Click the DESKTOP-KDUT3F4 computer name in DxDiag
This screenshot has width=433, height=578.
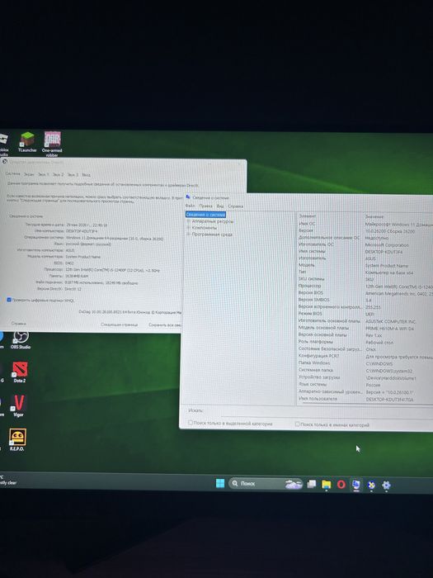coord(82,231)
